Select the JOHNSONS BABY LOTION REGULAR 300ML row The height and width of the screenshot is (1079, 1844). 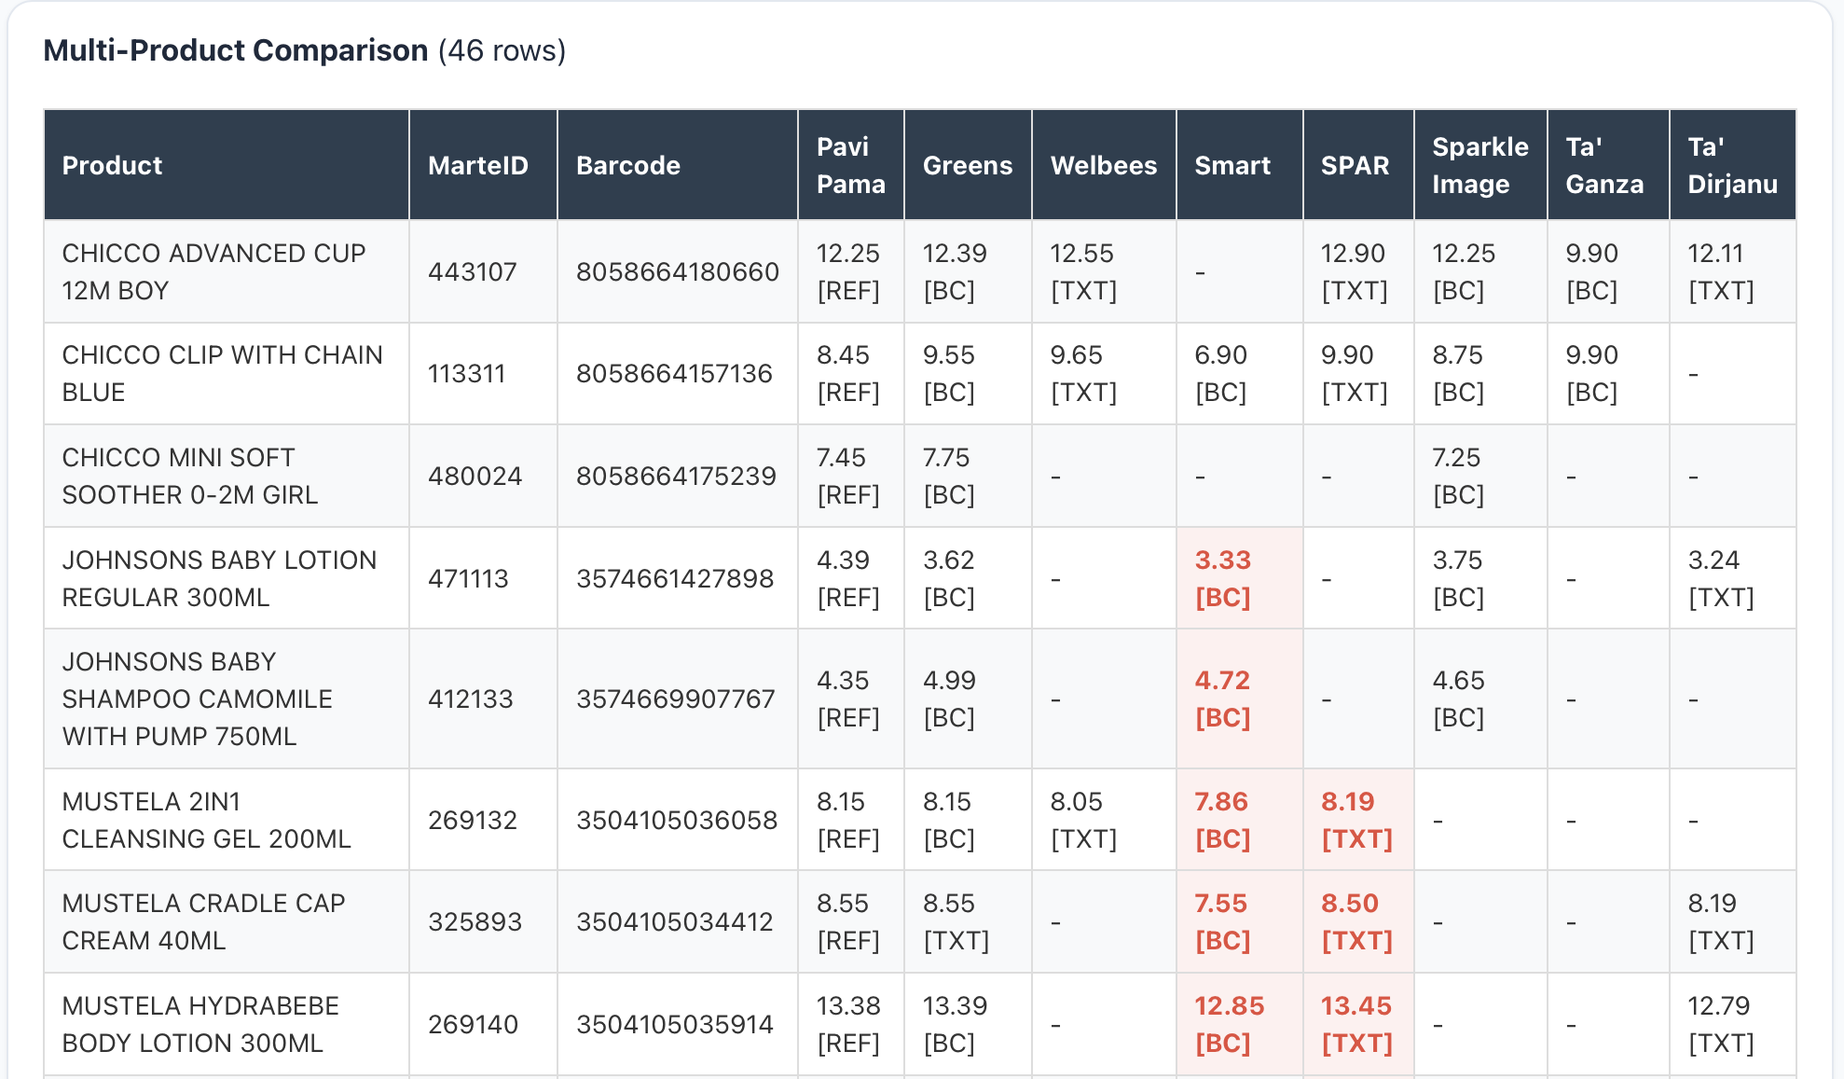click(220, 578)
